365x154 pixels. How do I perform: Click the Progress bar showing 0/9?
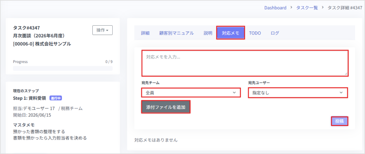tap(63, 68)
